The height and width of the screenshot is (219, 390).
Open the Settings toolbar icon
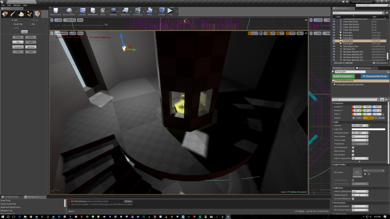113,11
